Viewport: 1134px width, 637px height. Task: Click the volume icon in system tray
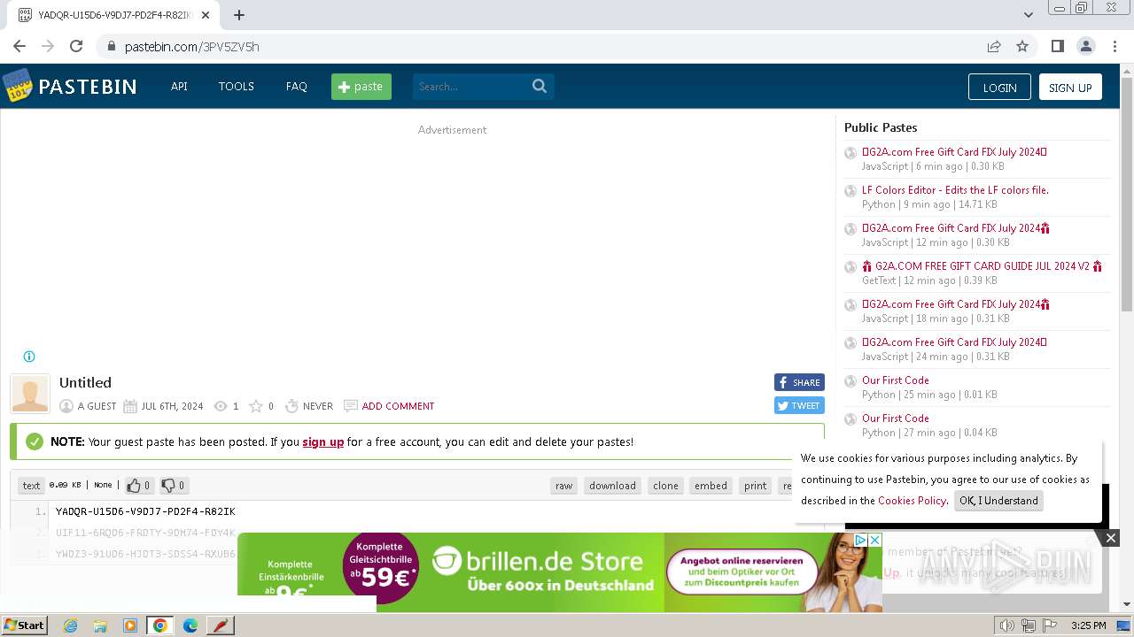pos(1007,625)
